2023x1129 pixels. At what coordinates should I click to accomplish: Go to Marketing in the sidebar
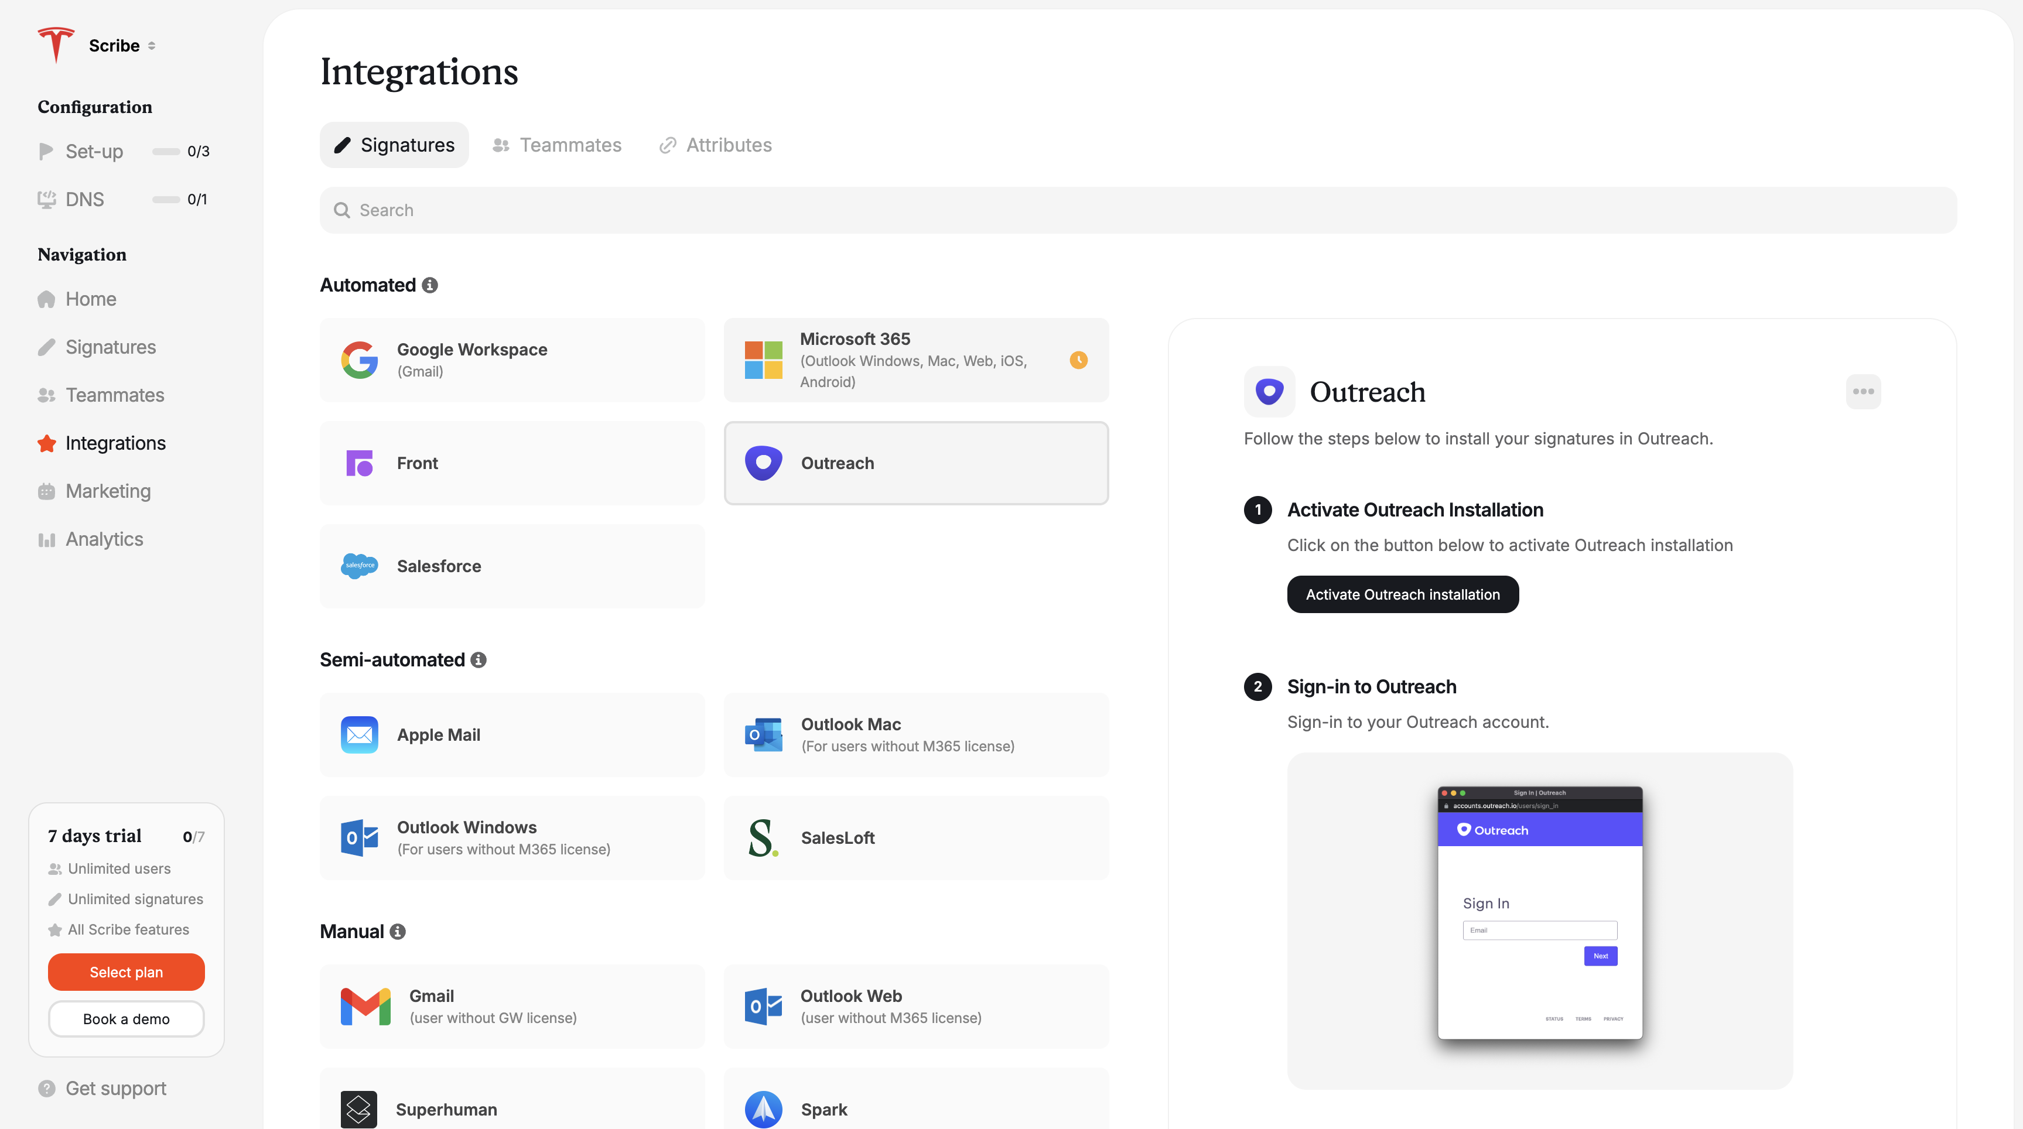click(x=108, y=491)
